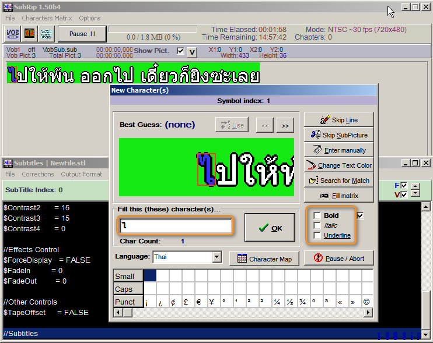Open the Character Map

pos(264,259)
